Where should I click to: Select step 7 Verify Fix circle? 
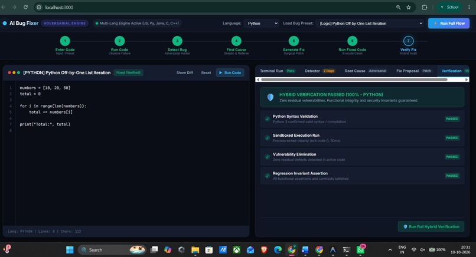click(x=408, y=41)
